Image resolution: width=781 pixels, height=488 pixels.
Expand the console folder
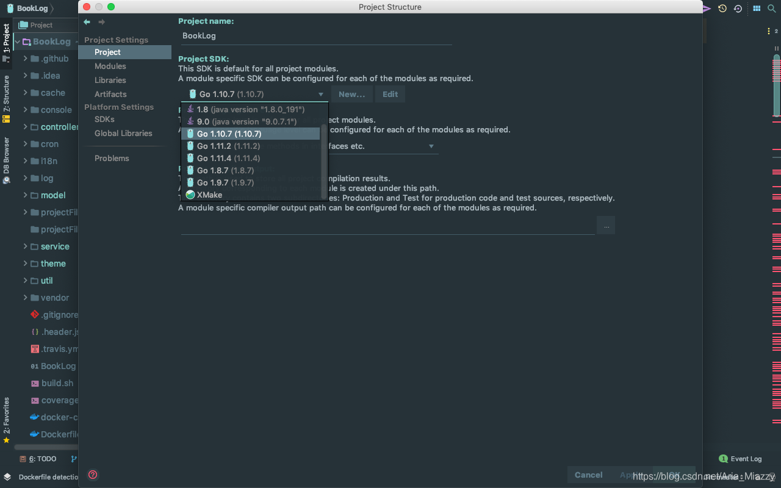click(x=26, y=110)
